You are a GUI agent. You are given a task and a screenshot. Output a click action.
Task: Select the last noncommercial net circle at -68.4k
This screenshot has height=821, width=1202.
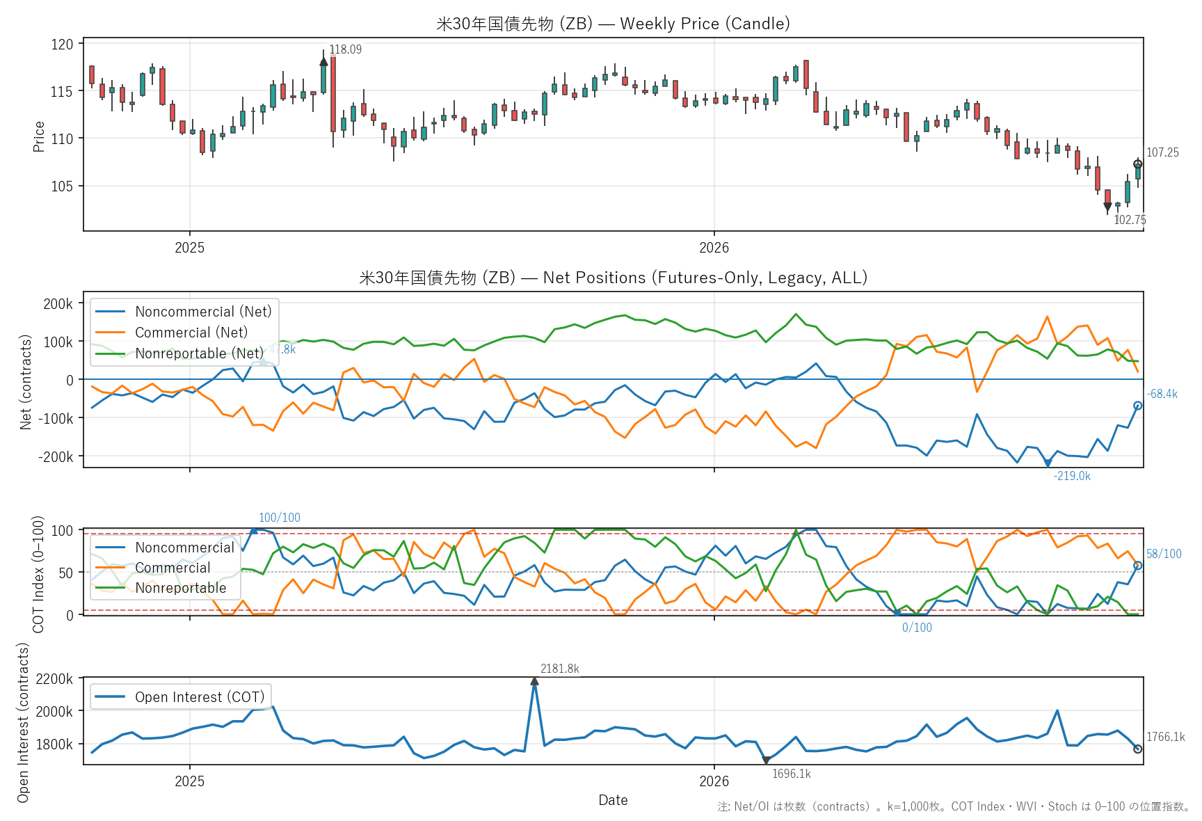[x=1138, y=406]
